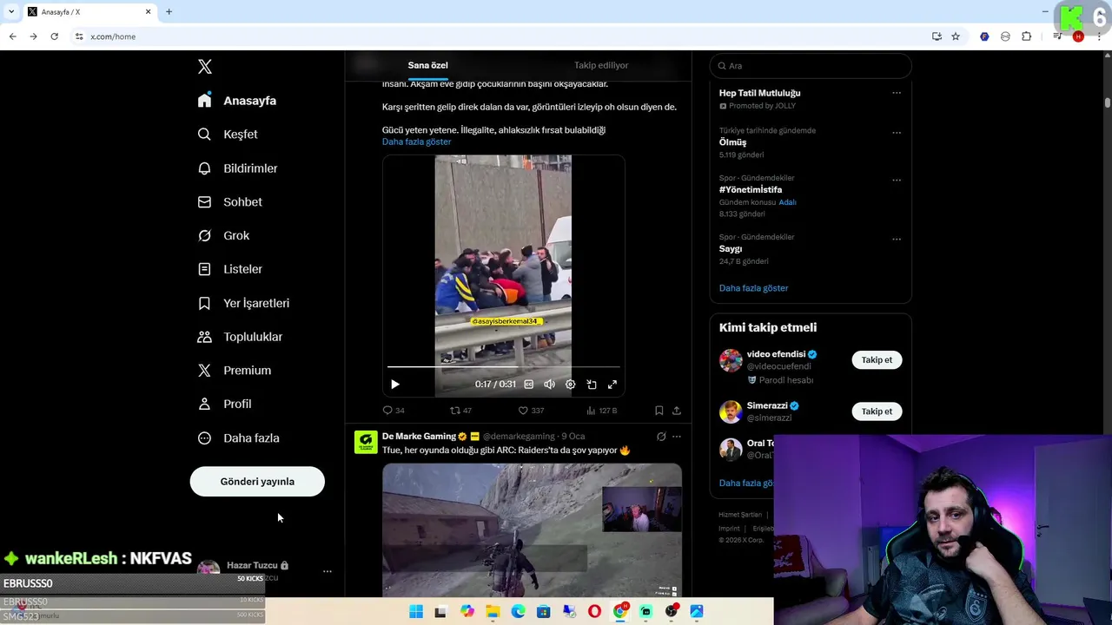Expand the Daha fazla menu
Viewport: 1112px width, 625px height.
(x=238, y=438)
